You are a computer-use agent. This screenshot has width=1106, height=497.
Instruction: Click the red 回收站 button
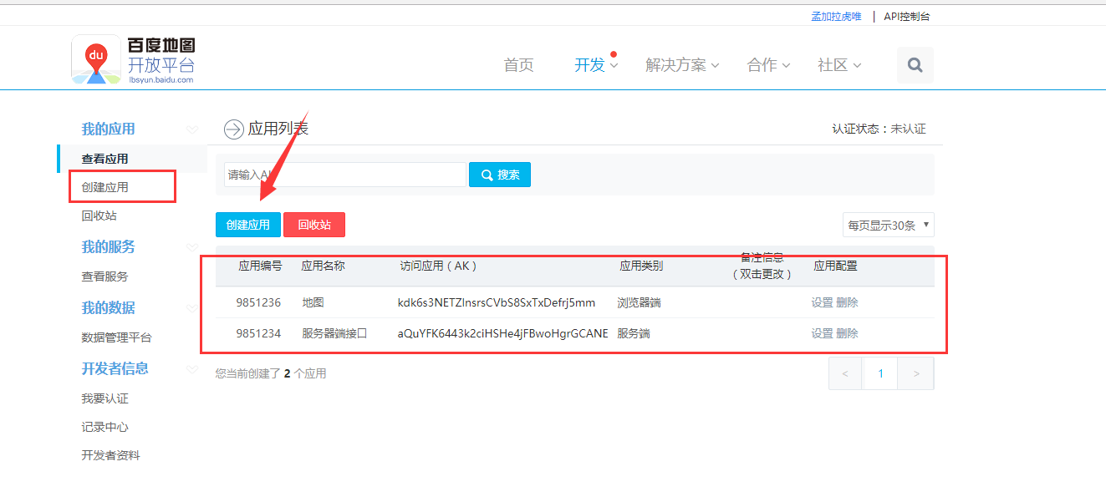pyautogui.click(x=314, y=225)
